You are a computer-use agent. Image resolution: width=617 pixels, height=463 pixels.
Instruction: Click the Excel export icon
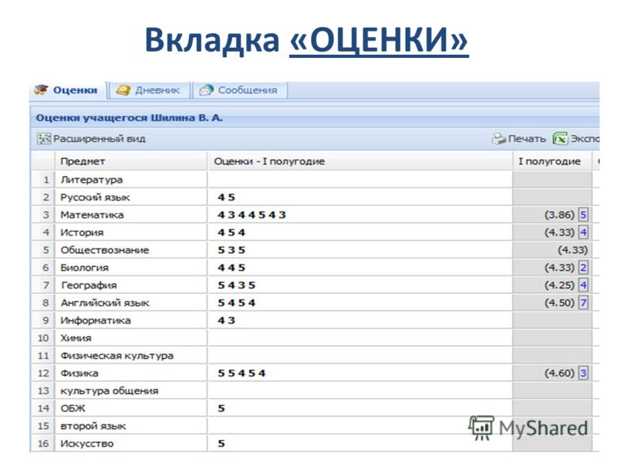coord(560,139)
